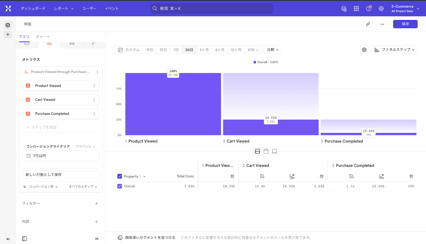Open chart settings gear icon
The width and height of the screenshot is (426, 244).
pos(364,50)
